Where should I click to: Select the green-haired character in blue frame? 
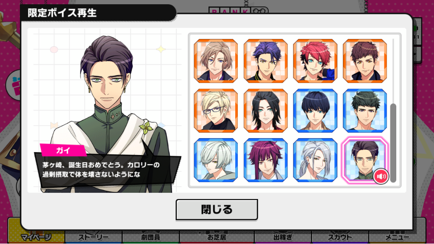[x=365, y=111]
